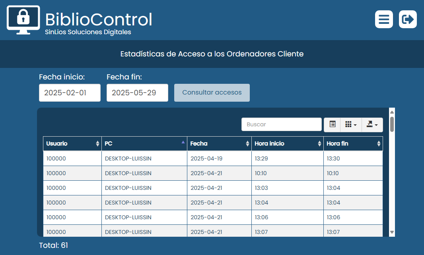Click the logout icon

[x=408, y=19]
